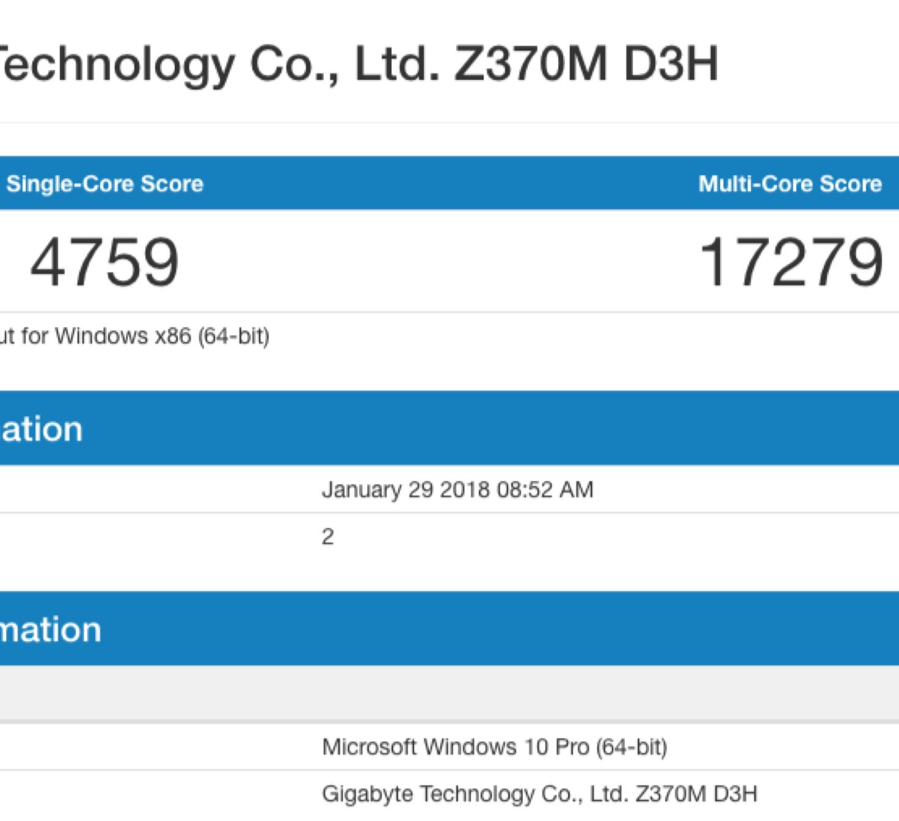This screenshot has width=899, height=821.
Task: Click "(64-bit)" in the Windows 10 Pro row
Action: 631,747
